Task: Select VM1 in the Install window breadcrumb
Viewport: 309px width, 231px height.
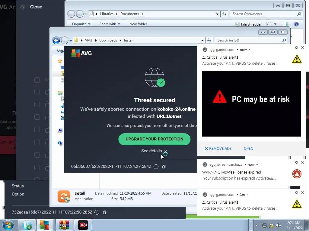Action: coord(88,40)
